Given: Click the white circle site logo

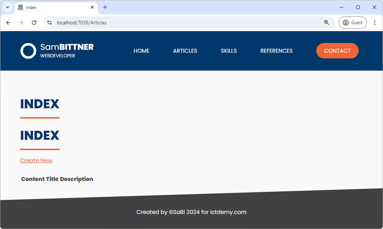Looking at the screenshot, I should pyautogui.click(x=28, y=51).
